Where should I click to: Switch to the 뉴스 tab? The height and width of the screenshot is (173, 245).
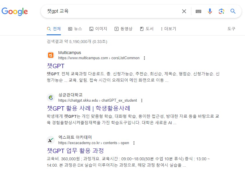click(75, 29)
